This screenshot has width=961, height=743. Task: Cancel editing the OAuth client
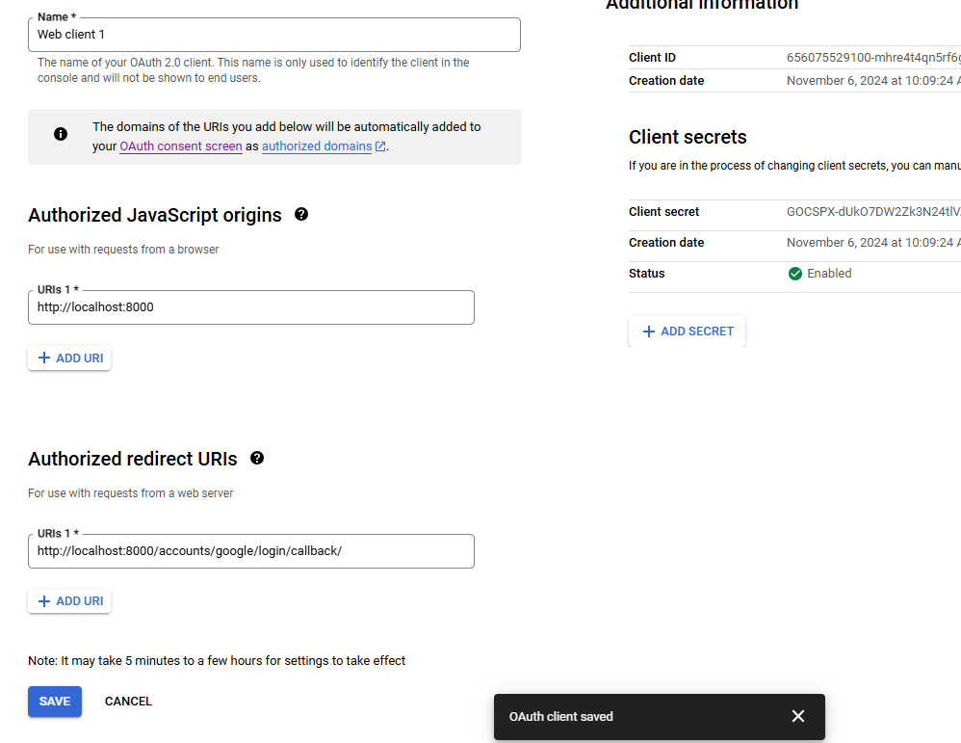pos(128,701)
